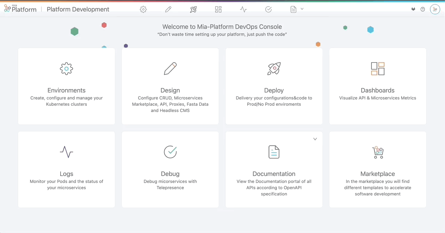Open Debug using the checkmark icon in navbar
This screenshot has width=445, height=233.
tap(268, 9)
